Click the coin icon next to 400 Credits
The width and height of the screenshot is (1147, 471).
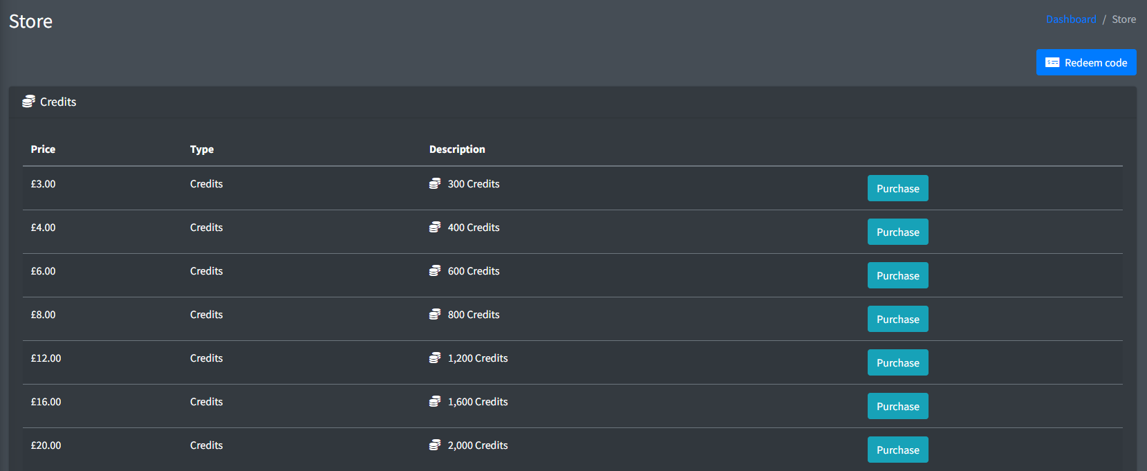pyautogui.click(x=435, y=228)
